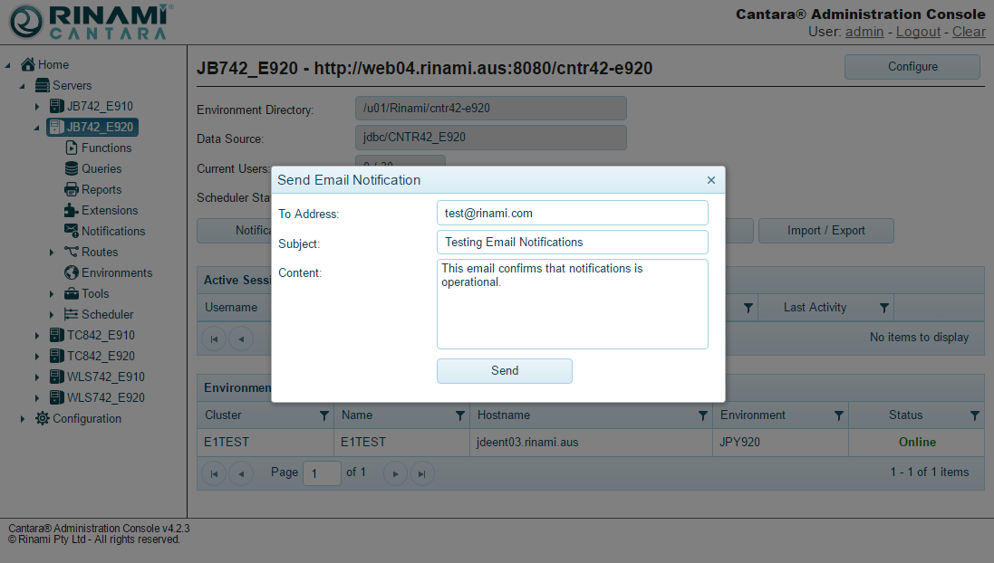Click the Logout link

[918, 32]
